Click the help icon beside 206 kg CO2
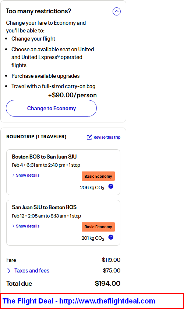 [x=111, y=186]
